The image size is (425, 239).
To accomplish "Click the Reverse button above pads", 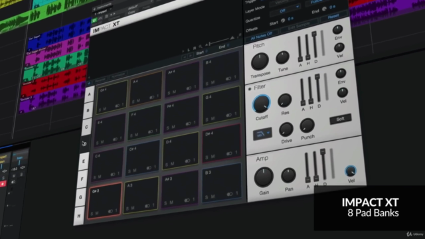I will coord(100,80).
